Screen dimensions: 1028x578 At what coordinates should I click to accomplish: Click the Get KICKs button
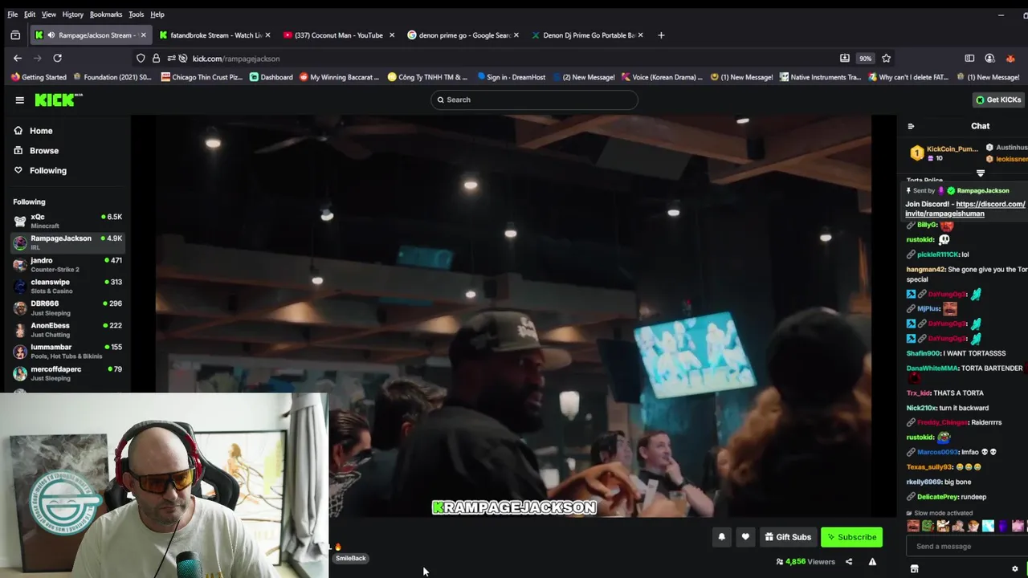coord(998,100)
